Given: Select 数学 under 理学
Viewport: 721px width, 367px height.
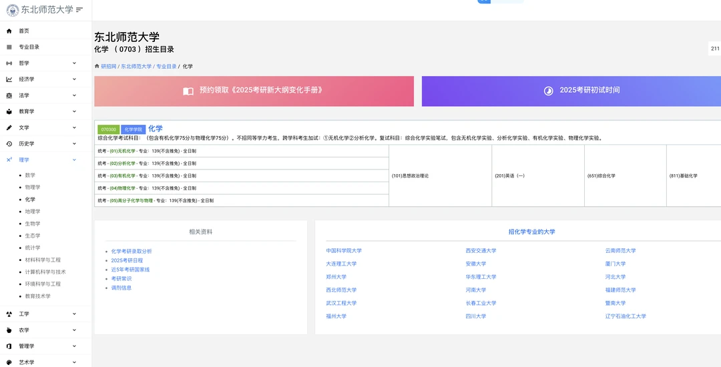Looking at the screenshot, I should click(30, 175).
